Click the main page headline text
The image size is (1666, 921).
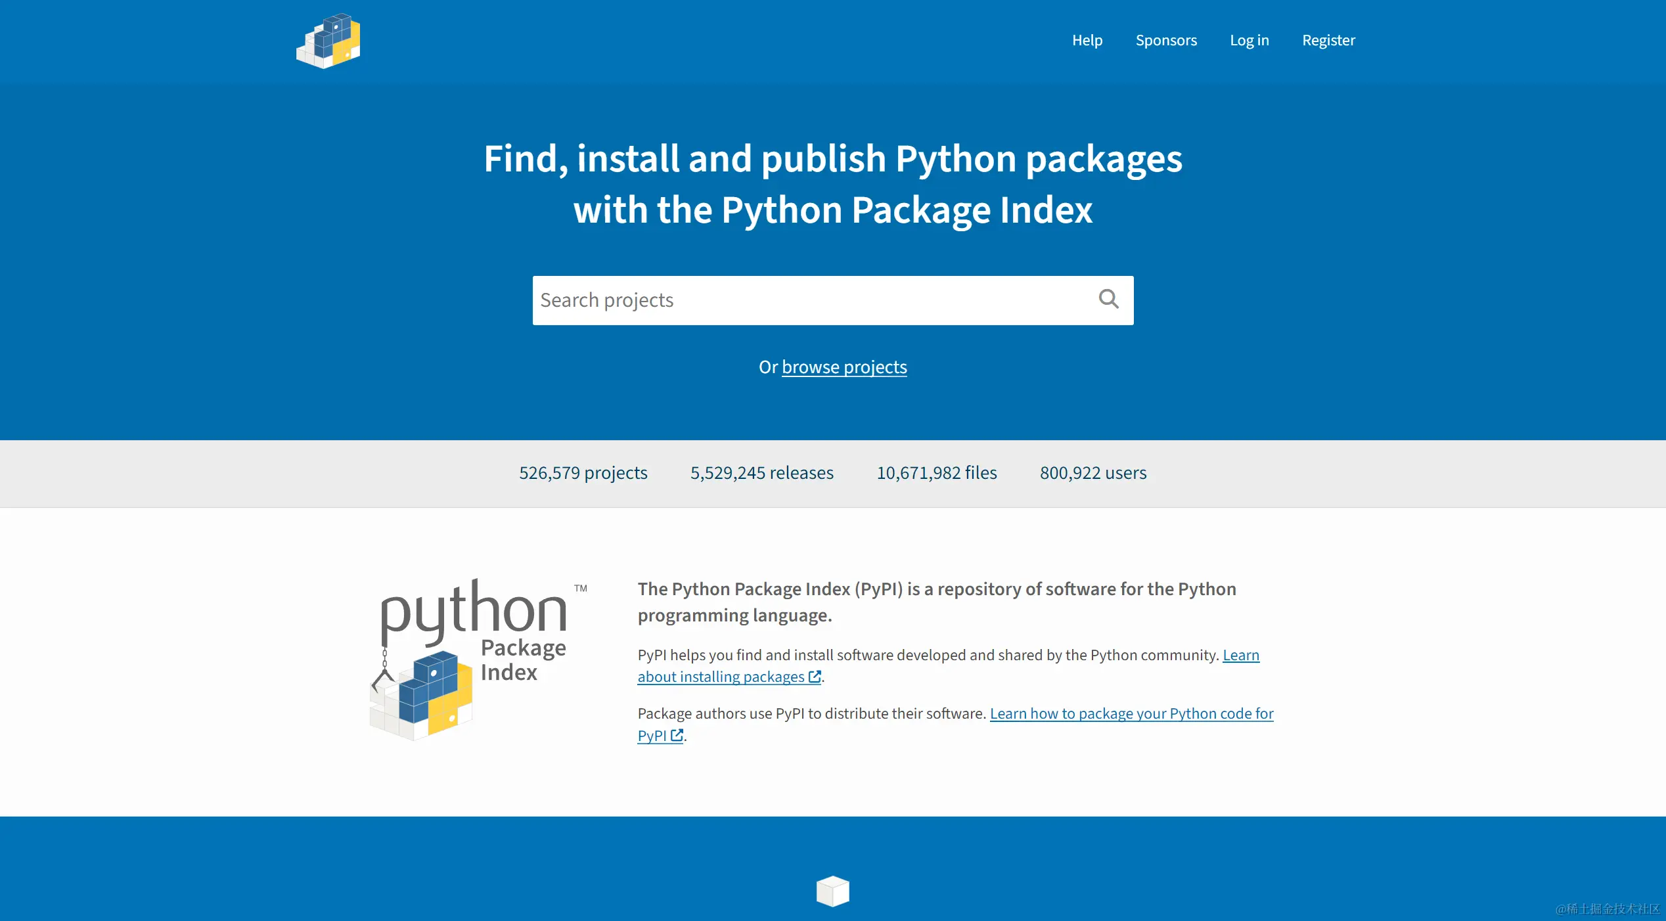832,184
